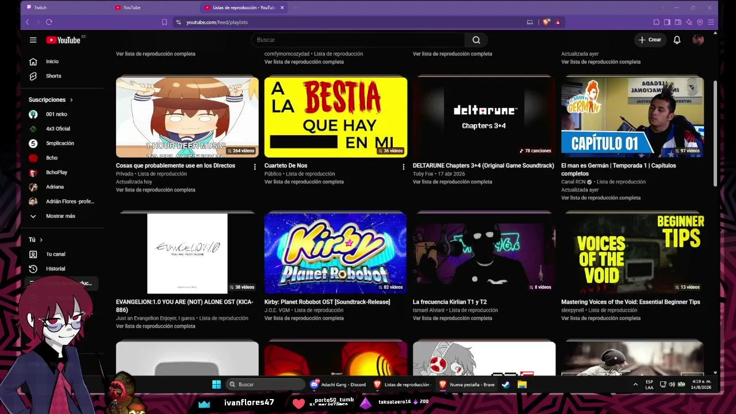Expand the Suscripciones section
The image size is (736, 414).
coord(51,99)
